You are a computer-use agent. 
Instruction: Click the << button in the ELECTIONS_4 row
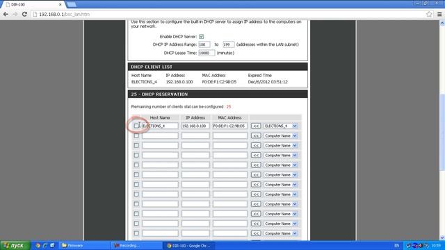tap(256, 126)
